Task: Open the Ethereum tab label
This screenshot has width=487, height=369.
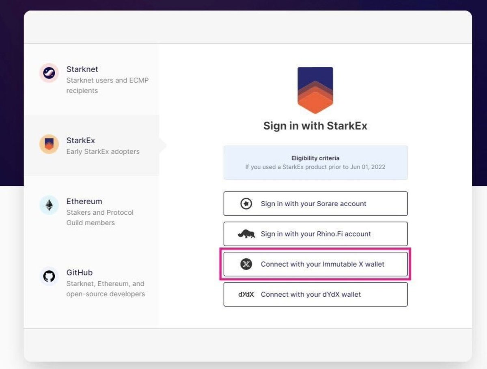Action: point(84,201)
